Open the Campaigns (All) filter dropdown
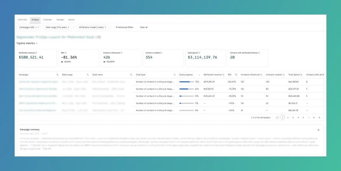Viewport: 341px width, 171px height. click(28, 27)
